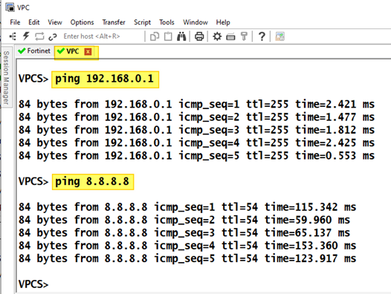Click the Find binoculars icon
Viewport: 391px width, 294px height.
(x=181, y=36)
